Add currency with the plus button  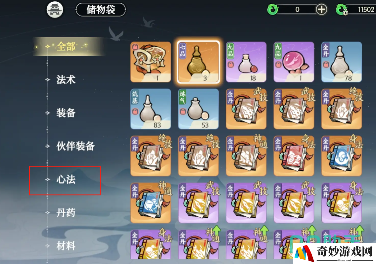tap(321, 10)
